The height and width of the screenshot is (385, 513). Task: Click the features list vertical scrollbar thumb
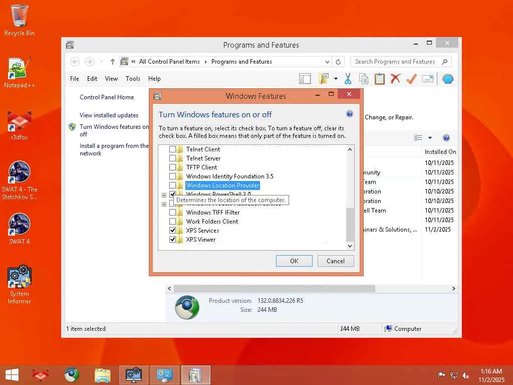[350, 224]
